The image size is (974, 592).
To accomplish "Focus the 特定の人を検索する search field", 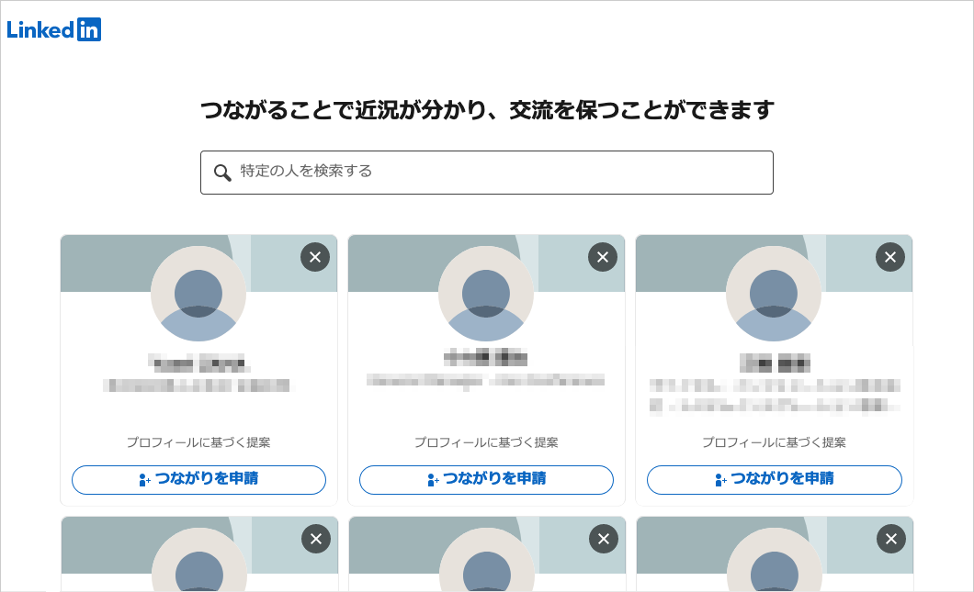I will (x=486, y=172).
